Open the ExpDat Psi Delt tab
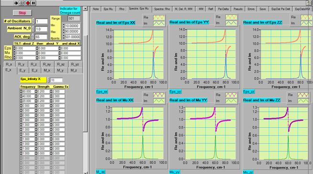The image size is (313, 174). click(281, 9)
